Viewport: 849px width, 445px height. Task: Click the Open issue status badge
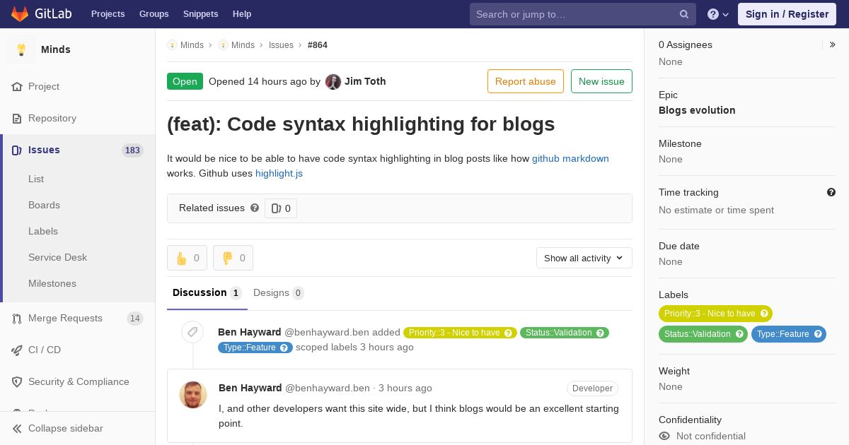[185, 81]
